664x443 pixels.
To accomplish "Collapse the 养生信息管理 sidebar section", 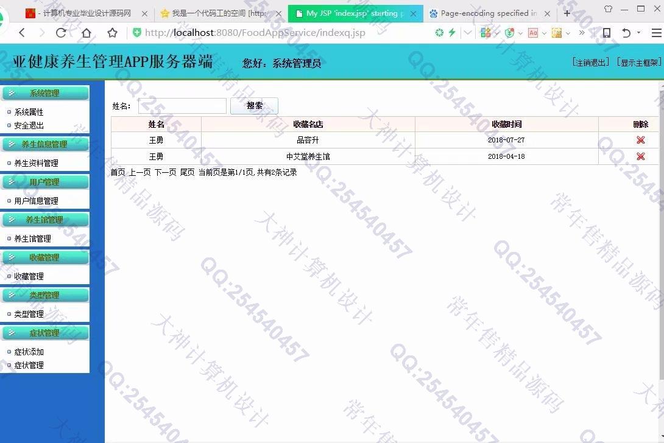I will (x=45, y=144).
